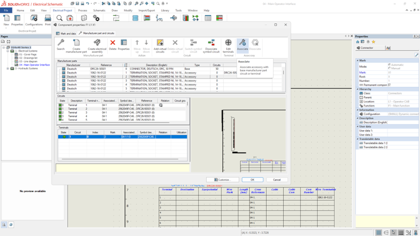The width and height of the screenshot is (420, 236).
Task: Open the Import/Export ribbon tab
Action: [146, 10]
